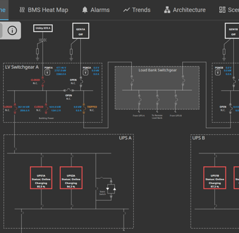Select the Utility XFR A source box
Viewport: 239px width, 233px height.
click(x=43, y=28)
